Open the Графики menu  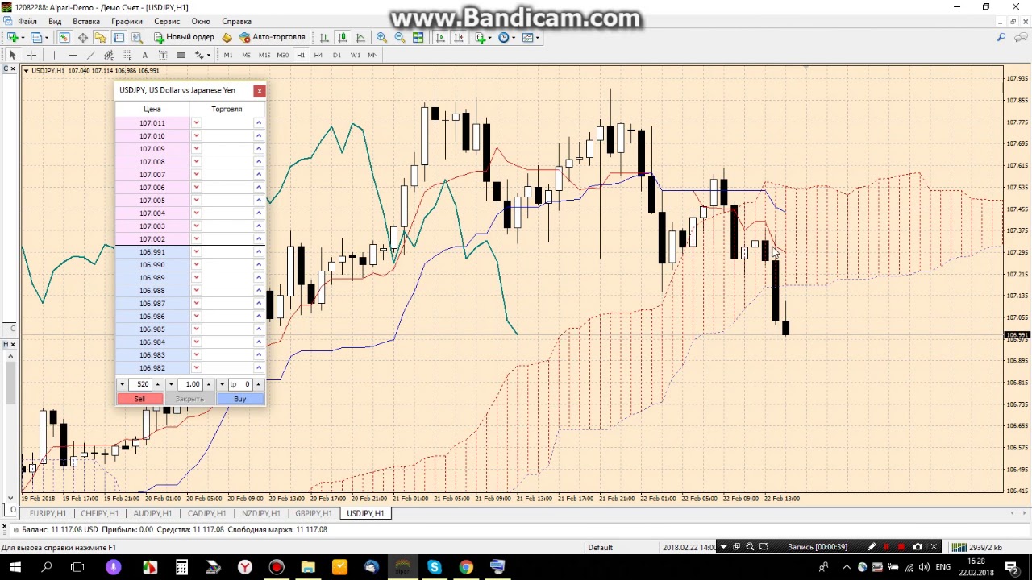(x=127, y=21)
